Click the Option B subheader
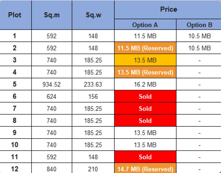 pos(199,24)
